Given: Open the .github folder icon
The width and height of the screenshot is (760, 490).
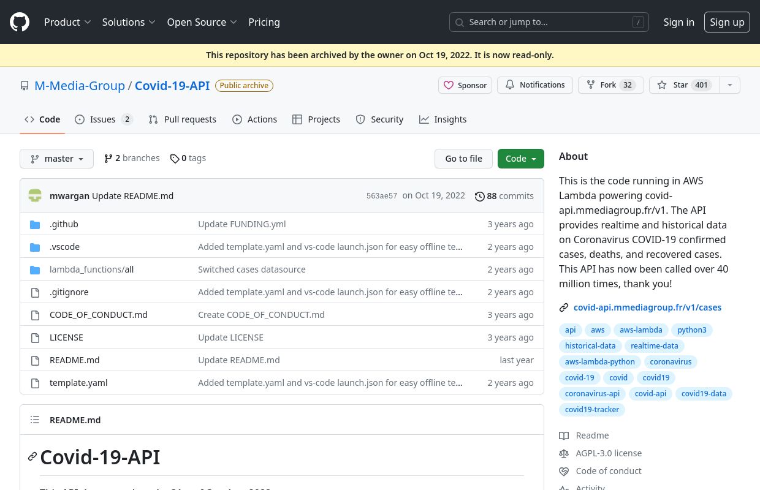Looking at the screenshot, I should (35, 224).
